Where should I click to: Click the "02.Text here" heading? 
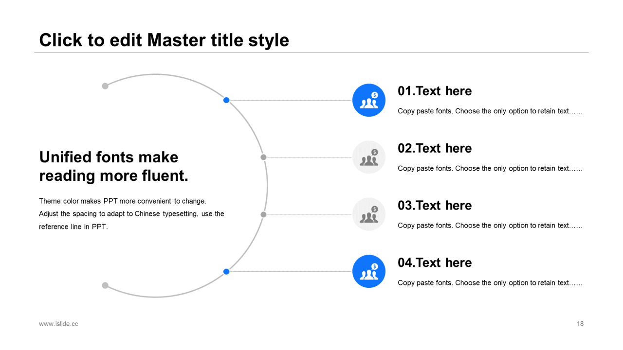pos(435,148)
